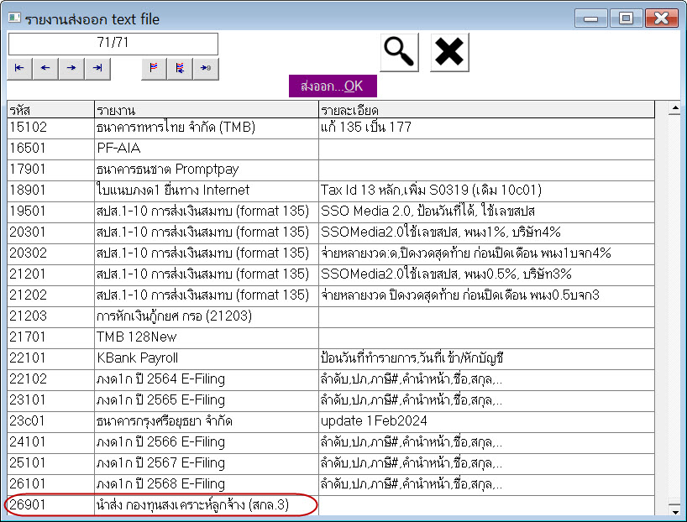The height and width of the screenshot is (522, 687).
Task: Select ภงด1ก ปี 2567 E-Filing row
Action: coord(331,464)
